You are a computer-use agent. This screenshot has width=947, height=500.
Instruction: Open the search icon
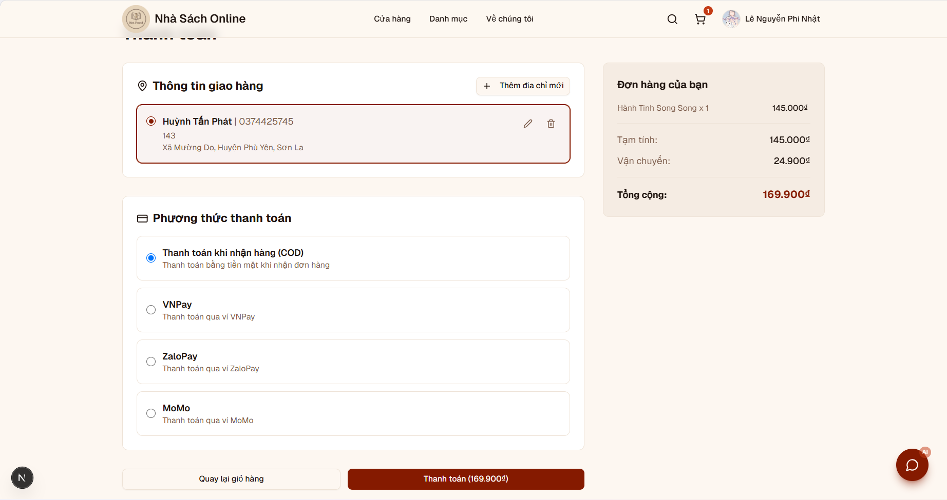[672, 19]
